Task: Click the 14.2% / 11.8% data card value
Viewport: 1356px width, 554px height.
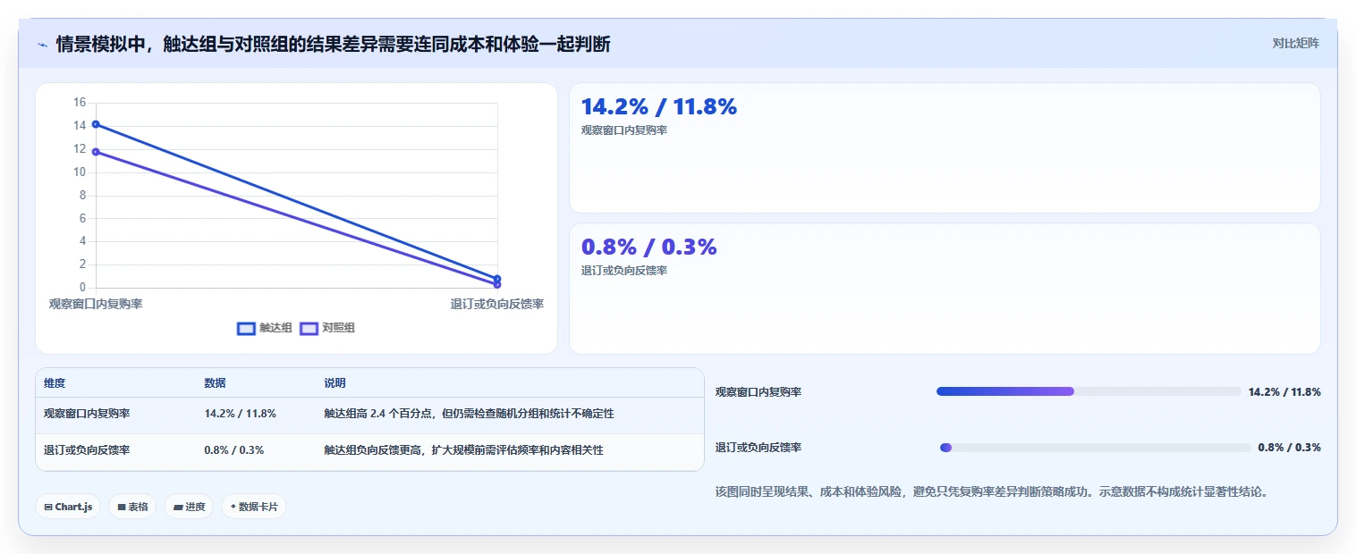Action: pyautogui.click(x=659, y=107)
